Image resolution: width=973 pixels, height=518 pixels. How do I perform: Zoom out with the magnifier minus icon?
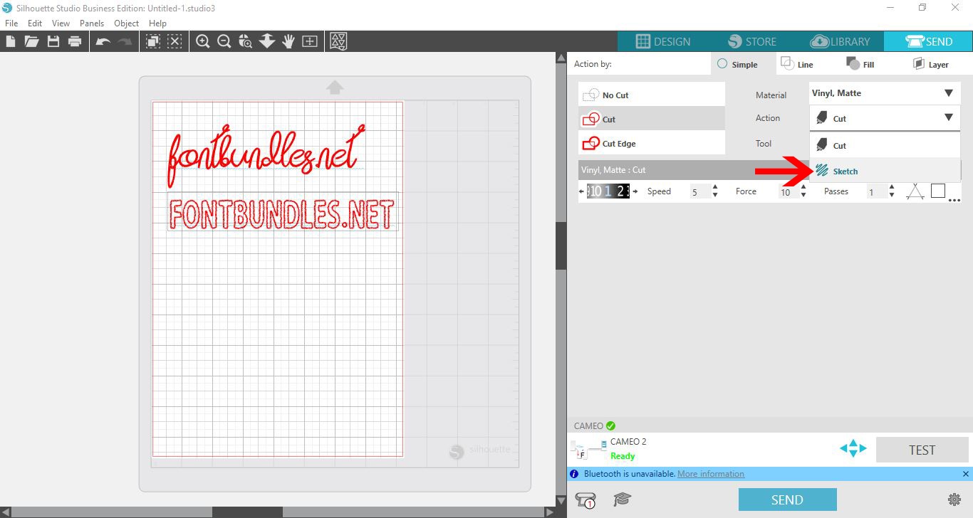coord(224,41)
